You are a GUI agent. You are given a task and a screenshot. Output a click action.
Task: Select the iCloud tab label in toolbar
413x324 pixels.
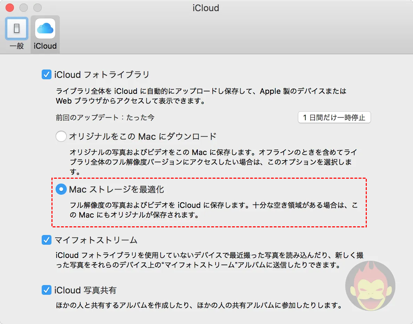(x=45, y=46)
